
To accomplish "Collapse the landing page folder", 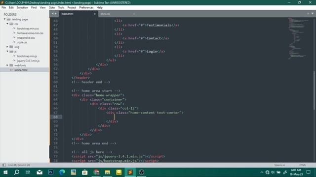I will pyautogui.click(x=4, y=19).
